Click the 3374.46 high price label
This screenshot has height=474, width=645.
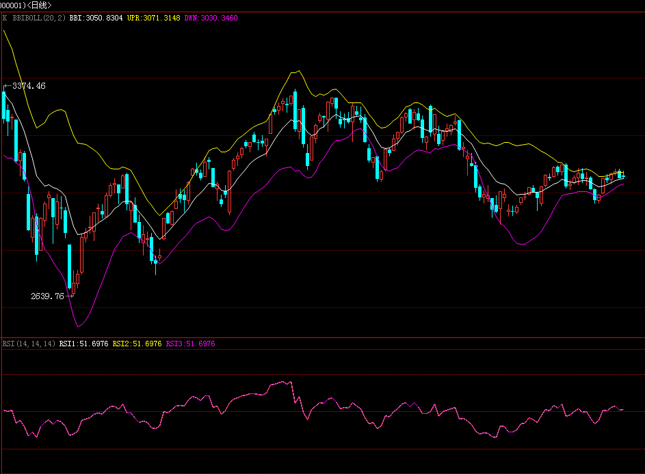(29, 86)
